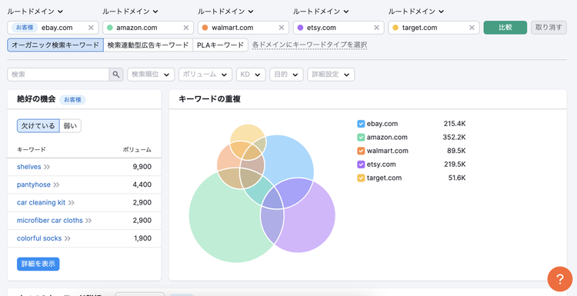Switch to オーガニック検索キーワード tab
Screen dimensions: 577x296
pyautogui.click(x=55, y=45)
